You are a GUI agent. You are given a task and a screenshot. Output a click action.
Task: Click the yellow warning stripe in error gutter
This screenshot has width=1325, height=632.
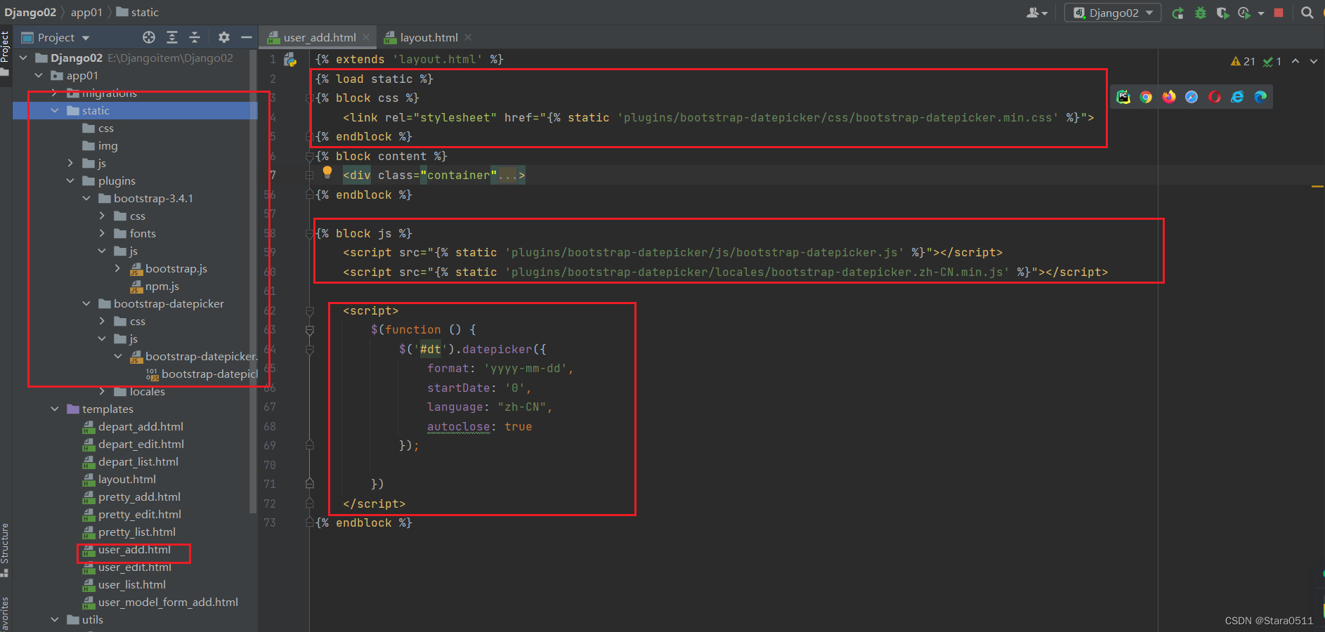(x=1317, y=187)
